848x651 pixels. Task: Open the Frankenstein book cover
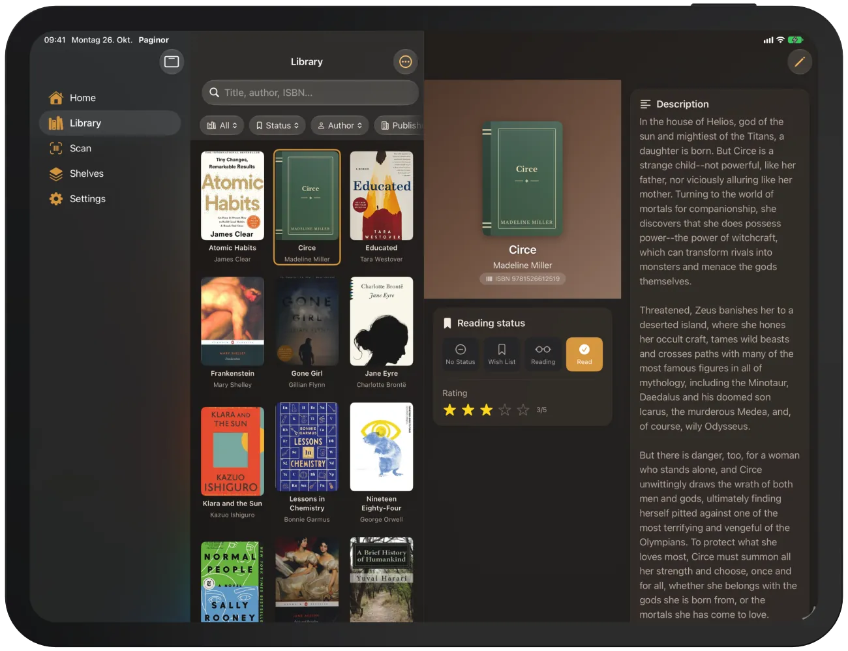[x=233, y=322]
